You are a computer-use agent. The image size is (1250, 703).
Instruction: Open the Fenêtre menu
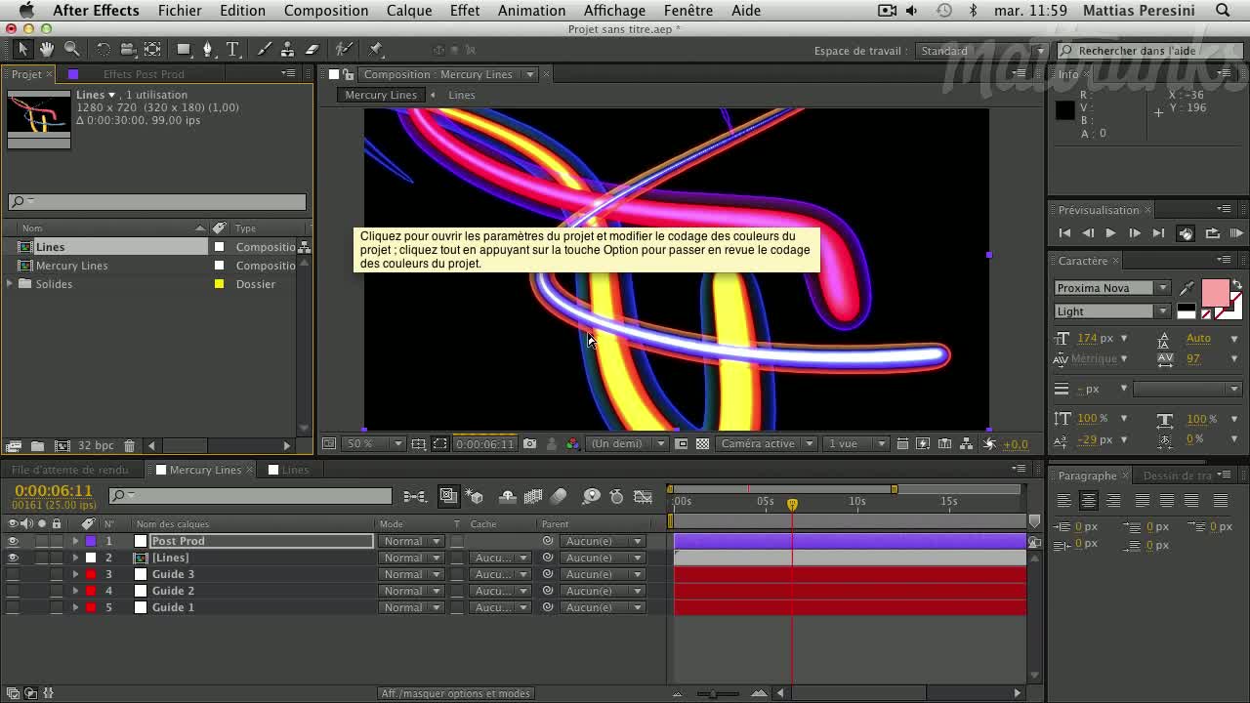click(x=688, y=10)
